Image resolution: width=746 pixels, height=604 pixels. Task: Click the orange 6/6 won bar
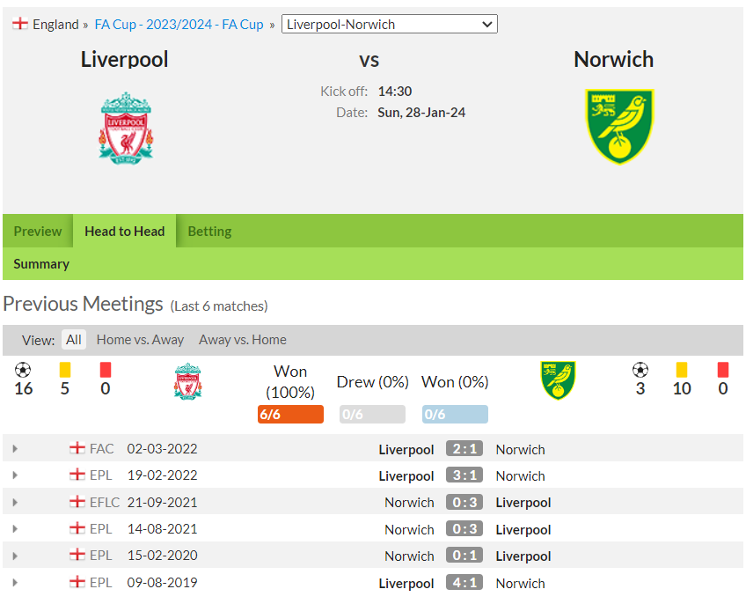point(290,414)
